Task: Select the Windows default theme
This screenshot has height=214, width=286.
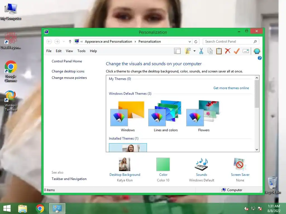Action: (128, 116)
